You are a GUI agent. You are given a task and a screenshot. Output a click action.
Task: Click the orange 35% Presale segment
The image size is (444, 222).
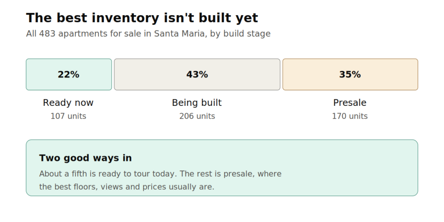(350, 75)
